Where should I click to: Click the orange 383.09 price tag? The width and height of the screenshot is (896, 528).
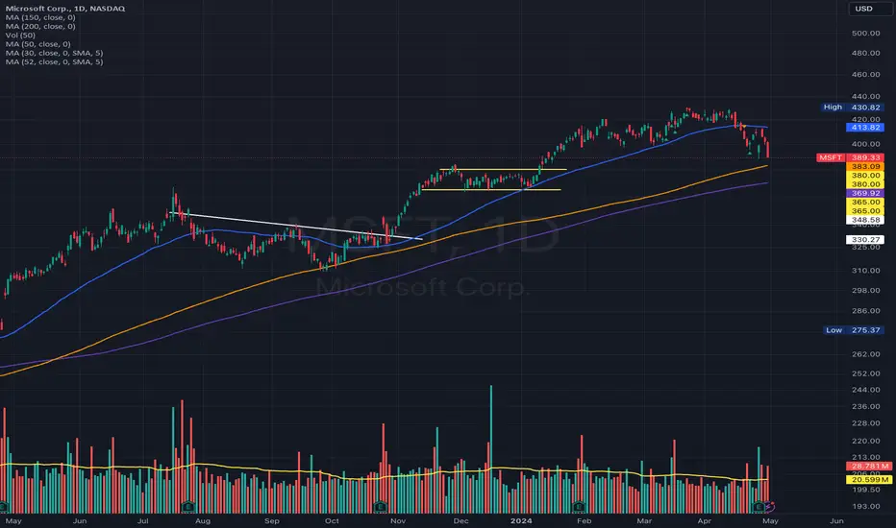(x=865, y=167)
